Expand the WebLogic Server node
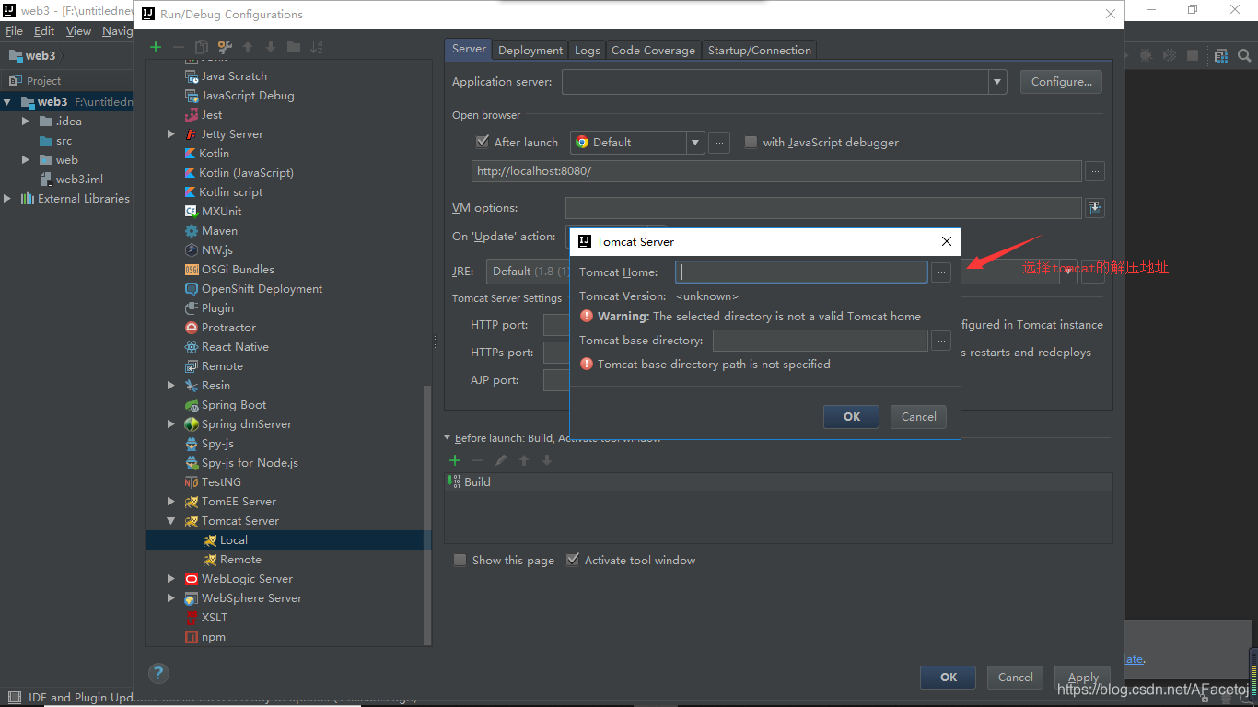Screen dimensions: 1258x707 coord(170,579)
